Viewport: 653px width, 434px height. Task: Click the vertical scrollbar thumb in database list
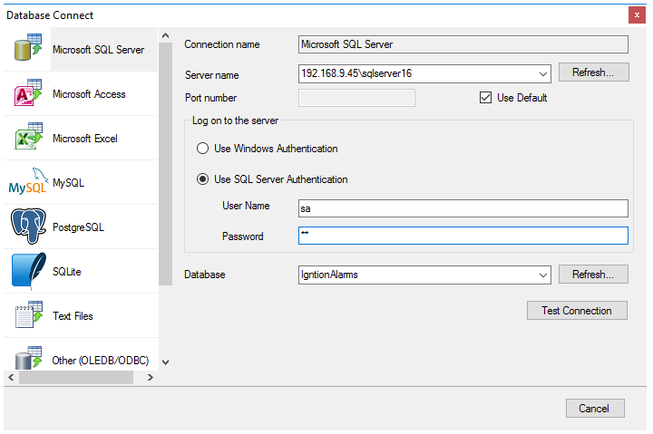pyautogui.click(x=165, y=163)
